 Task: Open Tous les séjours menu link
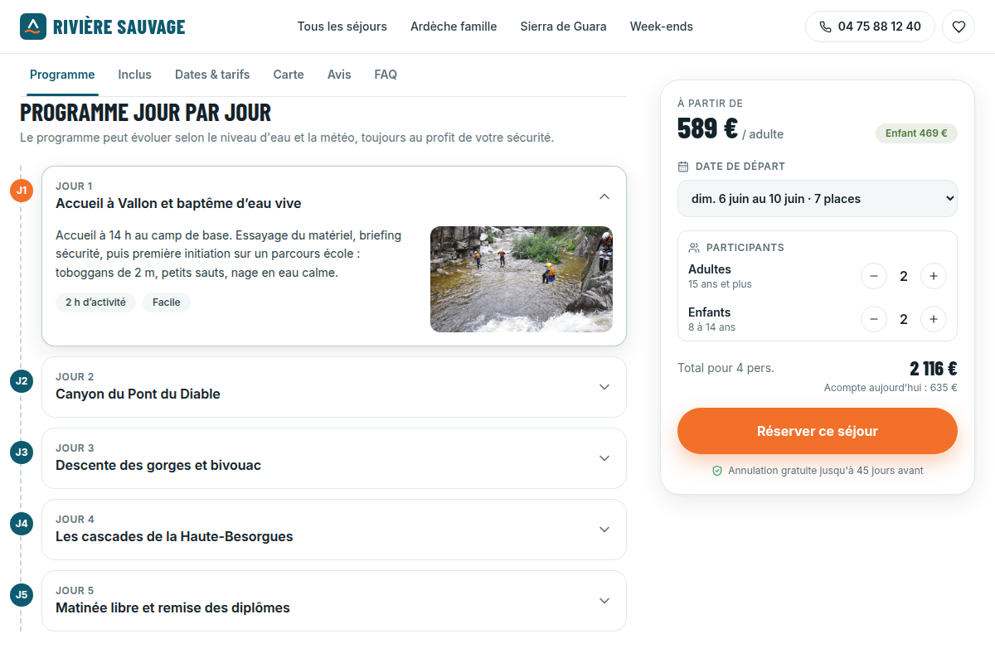[x=342, y=27]
